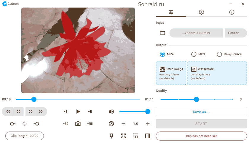Click the Watermark drop area

217,73
